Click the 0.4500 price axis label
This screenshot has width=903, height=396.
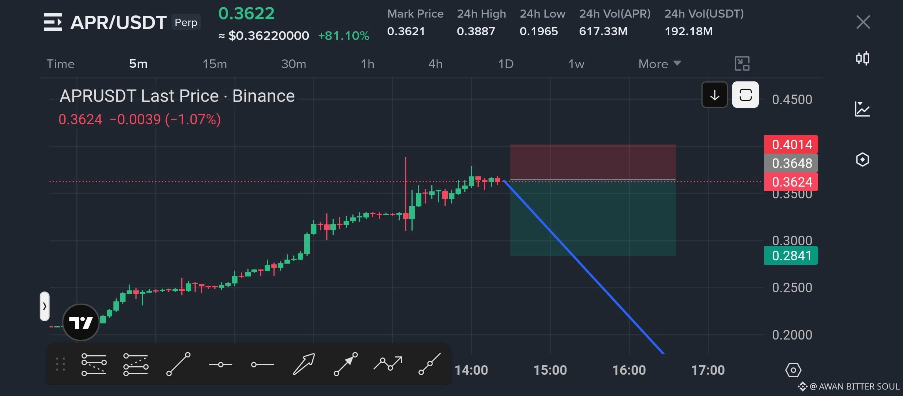coord(792,99)
